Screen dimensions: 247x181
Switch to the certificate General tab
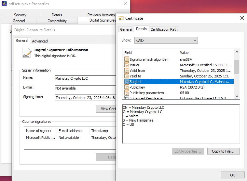(x=126, y=29)
